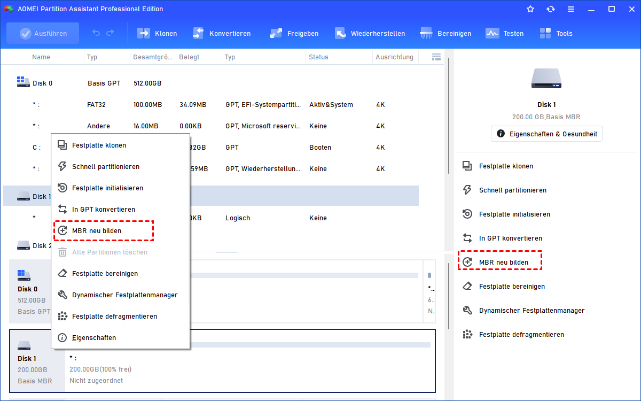Click the undo arrow icon
Screen dimensions: 641x401
pyautogui.click(x=96, y=33)
